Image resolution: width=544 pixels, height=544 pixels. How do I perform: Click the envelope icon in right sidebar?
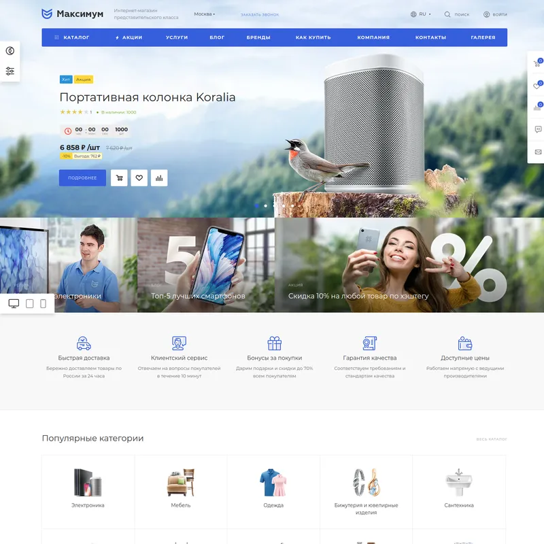tap(538, 152)
